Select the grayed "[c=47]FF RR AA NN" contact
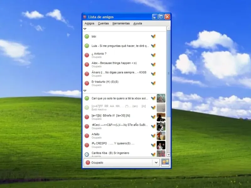 [x=119, y=106]
